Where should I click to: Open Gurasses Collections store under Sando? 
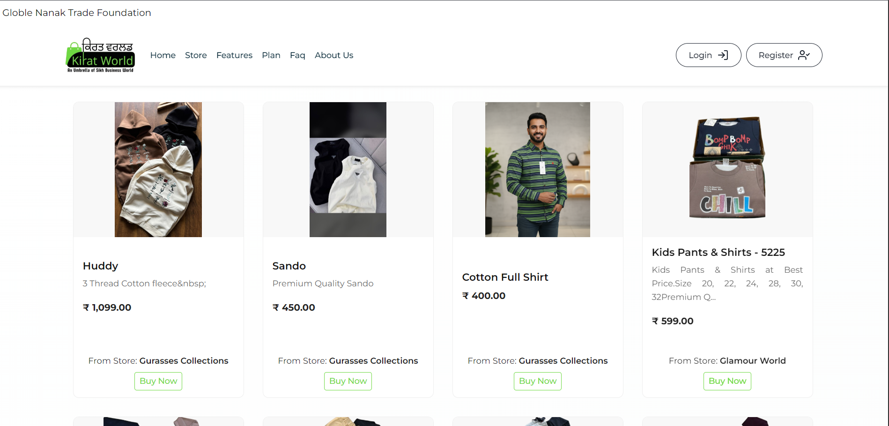373,361
